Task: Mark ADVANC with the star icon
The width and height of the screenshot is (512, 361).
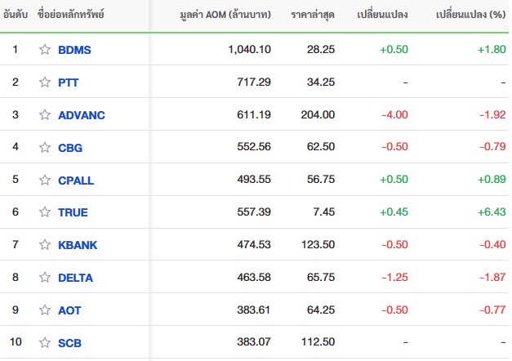Action: (45, 114)
